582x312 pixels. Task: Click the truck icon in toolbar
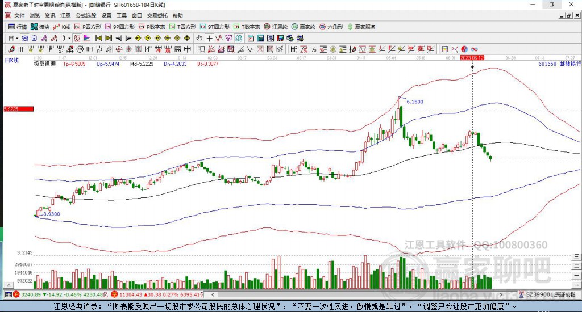[x=300, y=38]
